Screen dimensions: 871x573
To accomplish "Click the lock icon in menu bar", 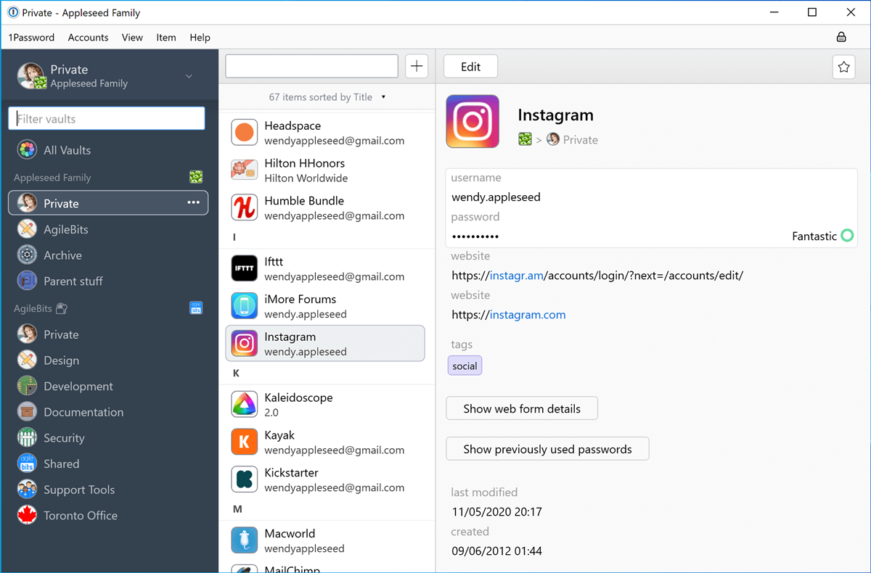I will pyautogui.click(x=841, y=37).
